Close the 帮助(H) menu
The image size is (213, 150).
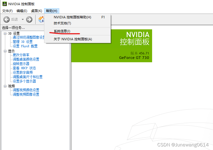click(52, 11)
